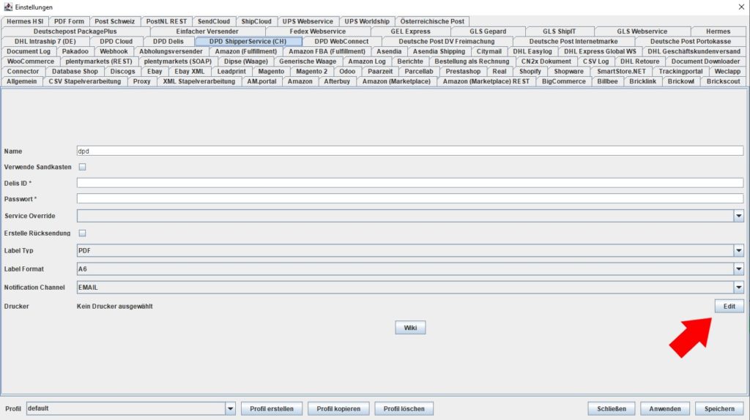Select the DPD ShipperService (CH) tab
Viewport: 750px width, 420px height.
point(248,41)
